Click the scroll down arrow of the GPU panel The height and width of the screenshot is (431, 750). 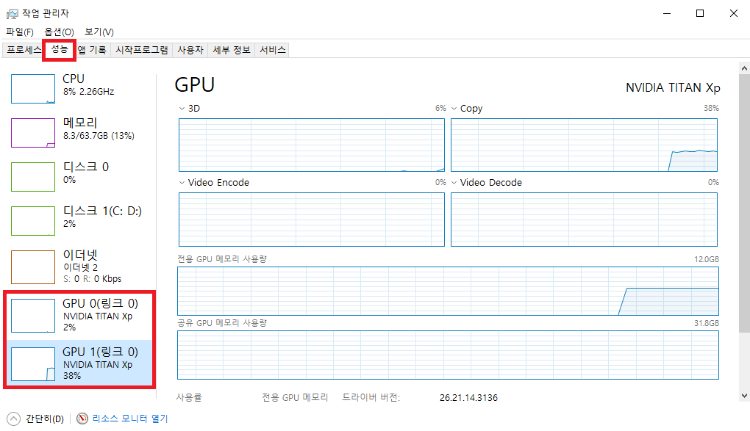click(x=744, y=396)
